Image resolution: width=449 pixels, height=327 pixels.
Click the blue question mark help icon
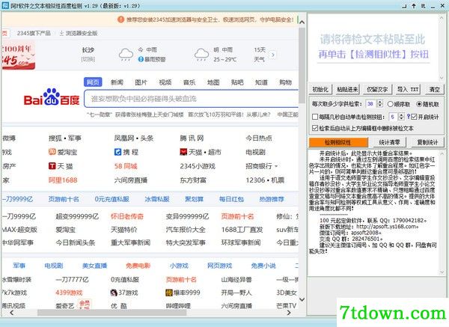(409, 116)
